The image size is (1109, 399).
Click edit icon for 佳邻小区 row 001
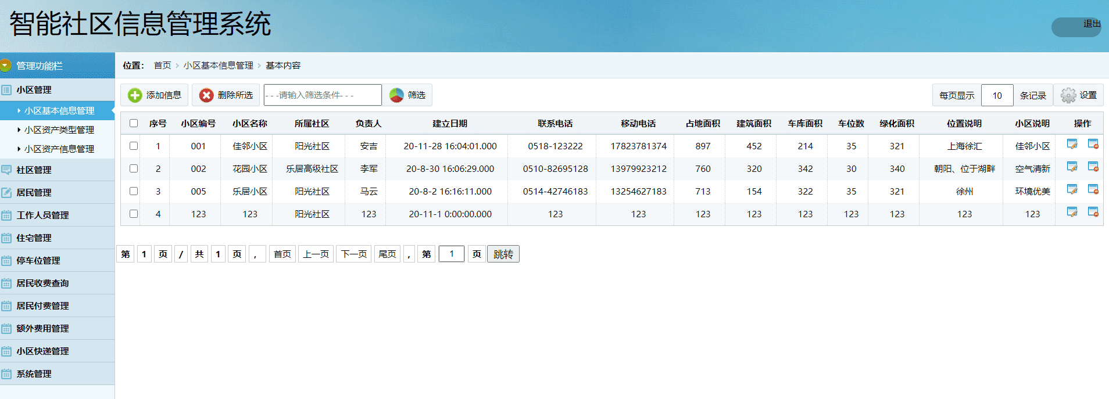coord(1072,144)
